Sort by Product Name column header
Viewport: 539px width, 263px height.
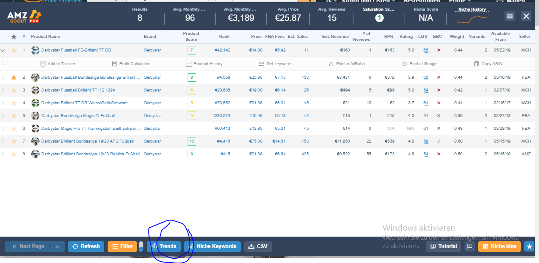(46, 37)
